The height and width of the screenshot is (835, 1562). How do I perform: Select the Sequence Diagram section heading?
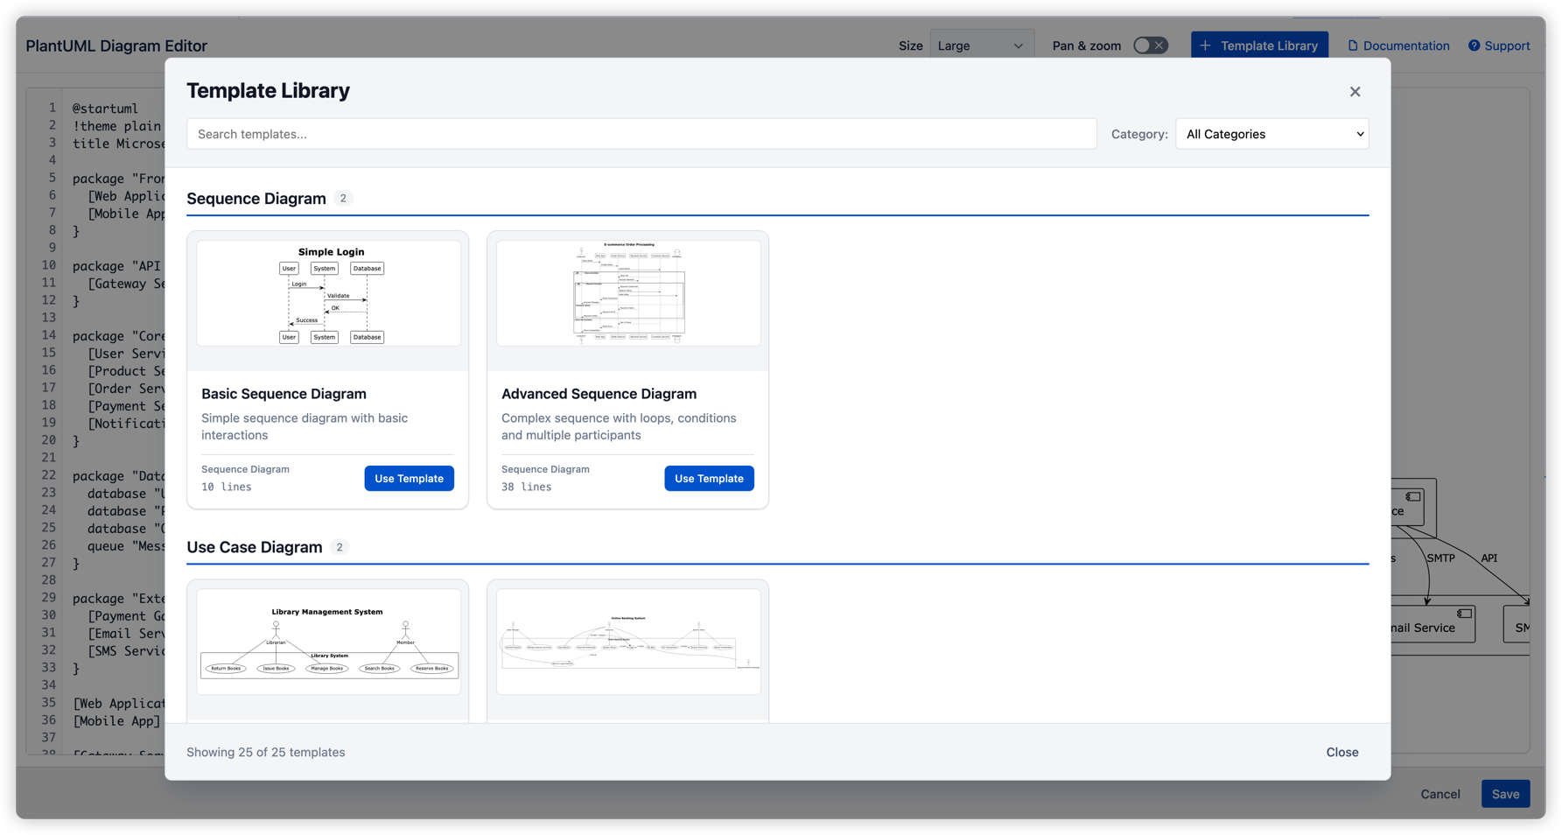coord(258,198)
